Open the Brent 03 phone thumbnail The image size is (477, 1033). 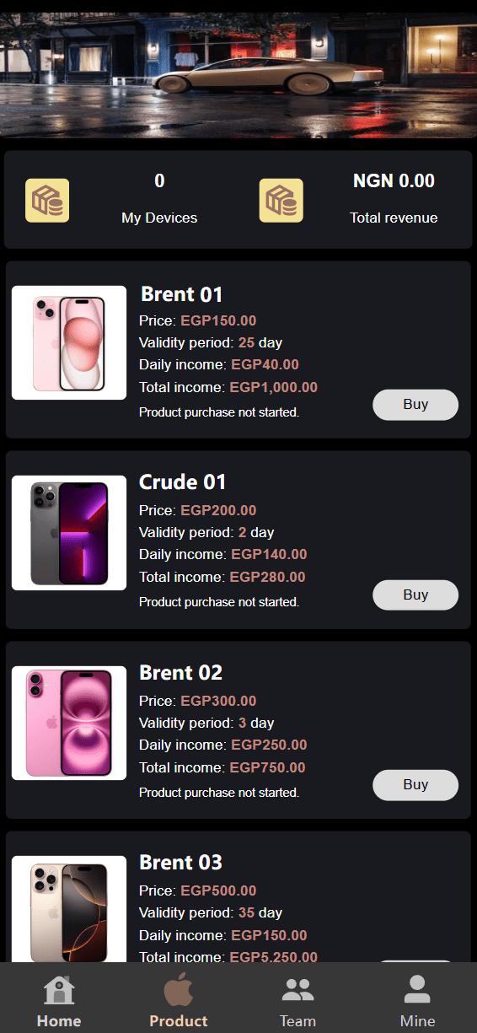coord(69,909)
